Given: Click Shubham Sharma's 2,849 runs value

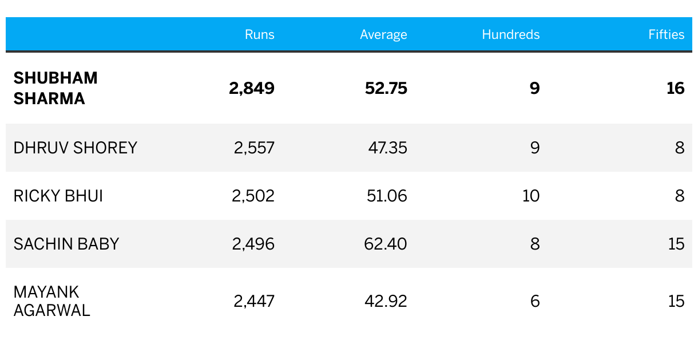Looking at the screenshot, I should pyautogui.click(x=252, y=88).
